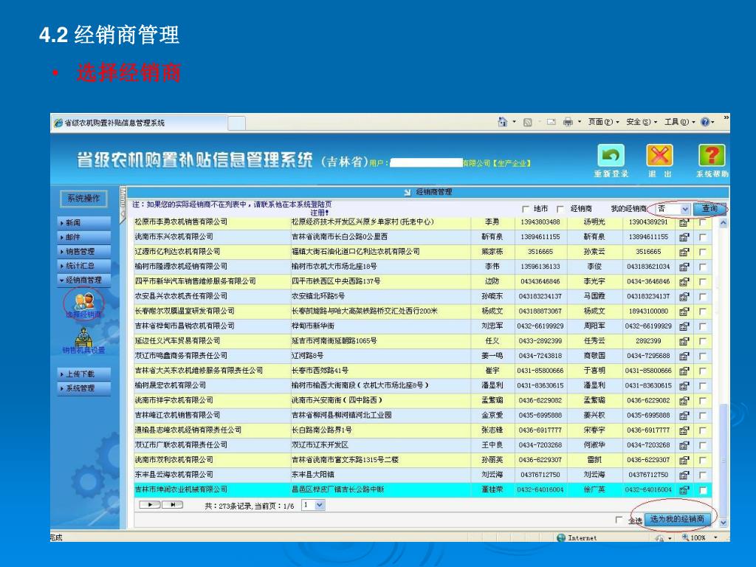Open 选择经销商 people icon in sidebar
Viewport: 756px width, 567px height.
point(84,301)
